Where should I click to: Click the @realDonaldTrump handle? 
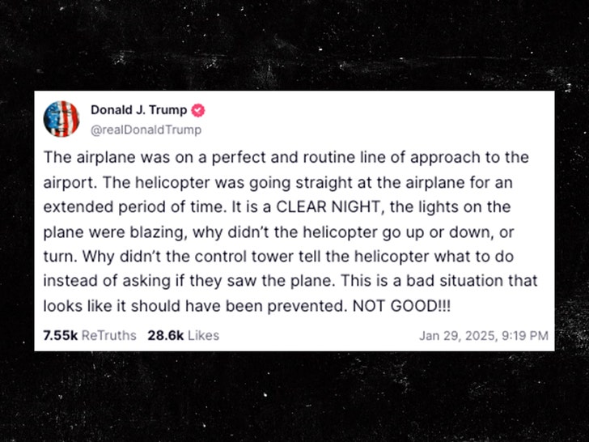[146, 130]
